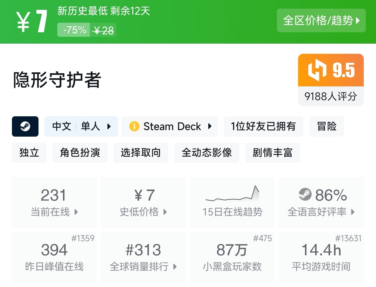Expand the 当前在线 current online details
The image size is (376, 287).
(54, 202)
